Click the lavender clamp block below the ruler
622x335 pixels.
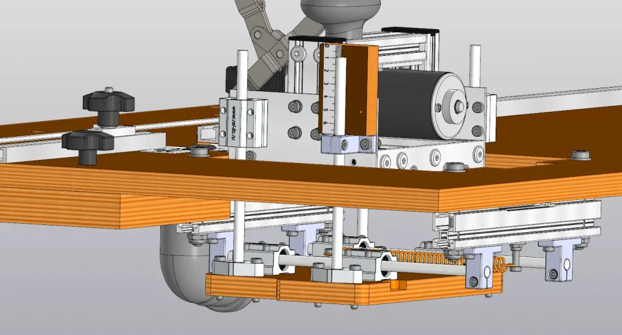pyautogui.click(x=349, y=143)
